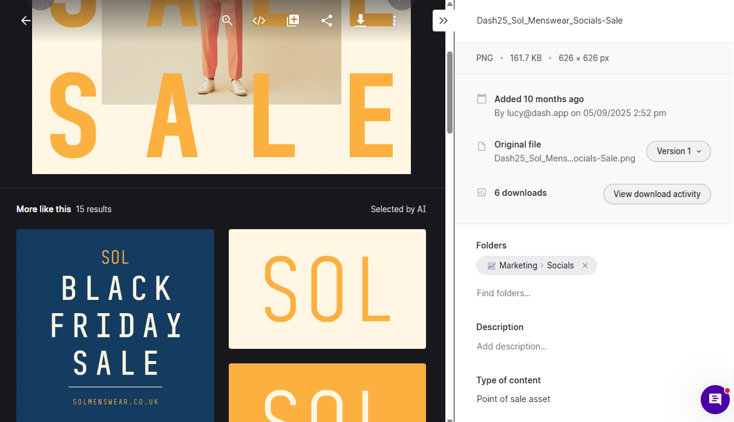Click the file icon beside Original file
This screenshot has width=734, height=422.
click(x=482, y=146)
